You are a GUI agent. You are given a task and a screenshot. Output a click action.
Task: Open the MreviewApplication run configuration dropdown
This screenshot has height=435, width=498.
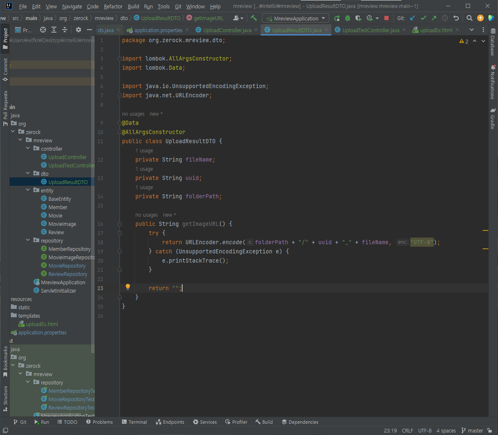[295, 18]
